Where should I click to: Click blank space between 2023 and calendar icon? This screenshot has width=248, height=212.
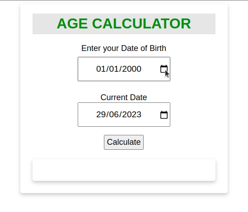[151, 115]
